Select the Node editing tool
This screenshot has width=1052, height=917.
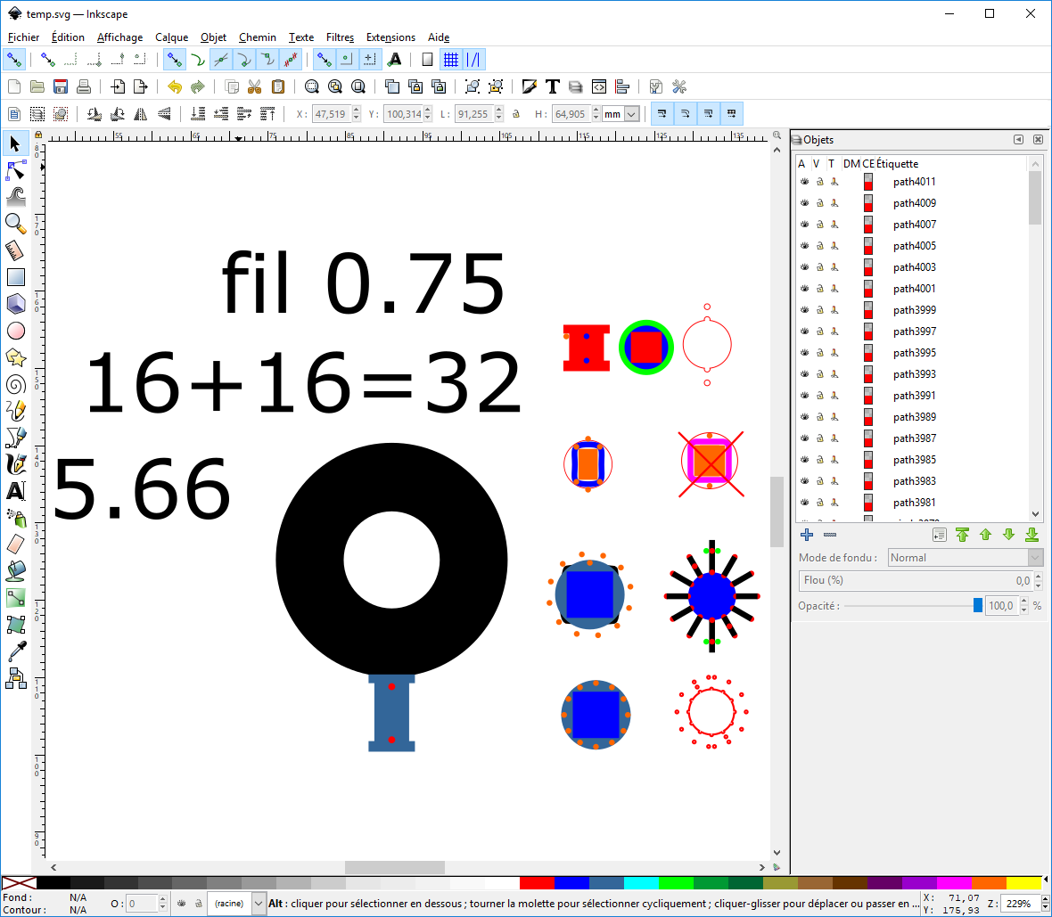[x=15, y=169]
